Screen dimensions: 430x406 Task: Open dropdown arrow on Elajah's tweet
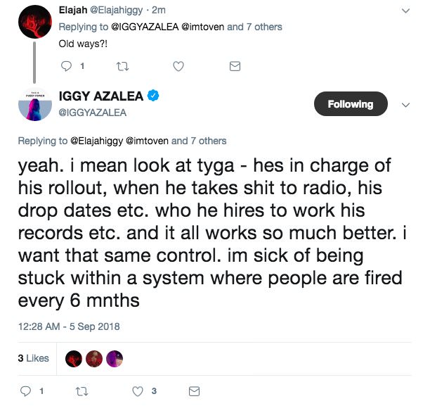(405, 11)
